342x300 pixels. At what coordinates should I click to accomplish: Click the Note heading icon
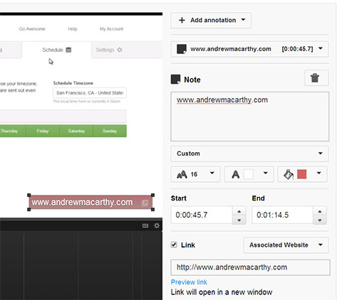tap(176, 80)
